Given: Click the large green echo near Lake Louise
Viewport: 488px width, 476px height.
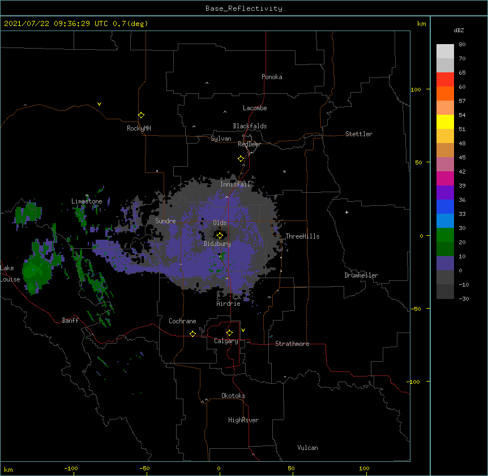Looking at the screenshot, I should (37, 271).
